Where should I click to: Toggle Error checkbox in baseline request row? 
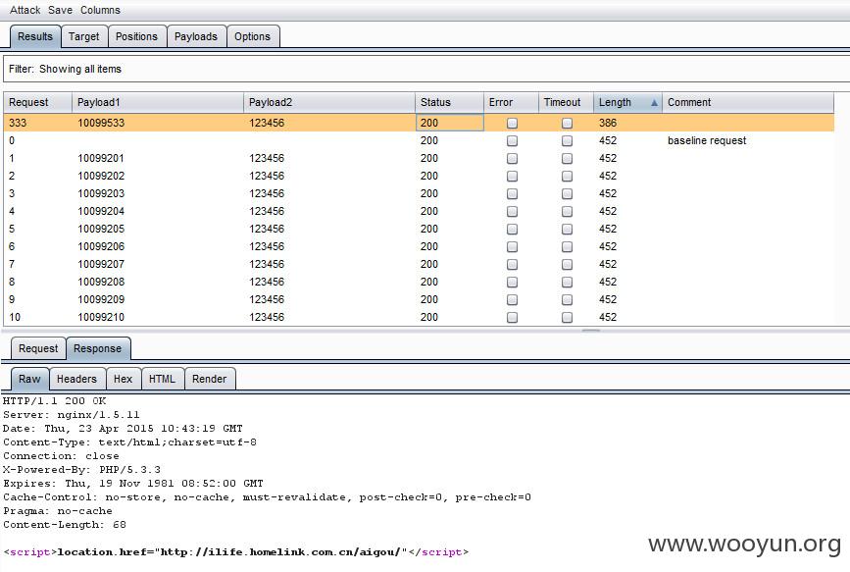tap(512, 140)
